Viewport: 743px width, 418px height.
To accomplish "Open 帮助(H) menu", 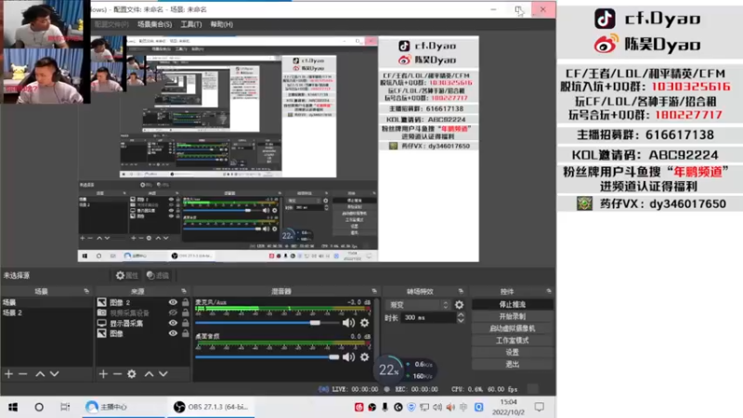I will click(x=222, y=24).
